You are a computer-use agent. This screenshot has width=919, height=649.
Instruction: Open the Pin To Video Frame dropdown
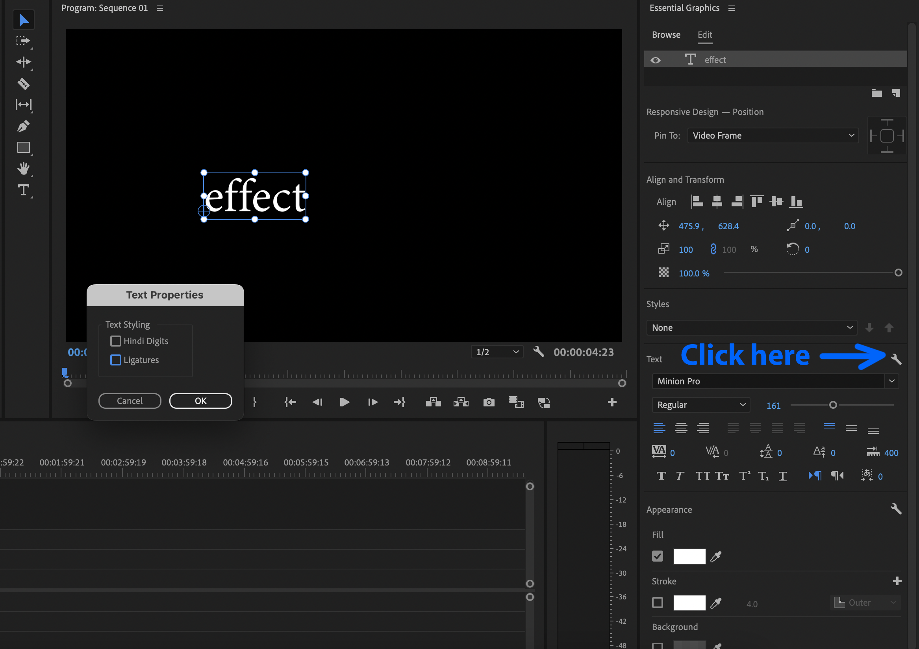tap(773, 135)
